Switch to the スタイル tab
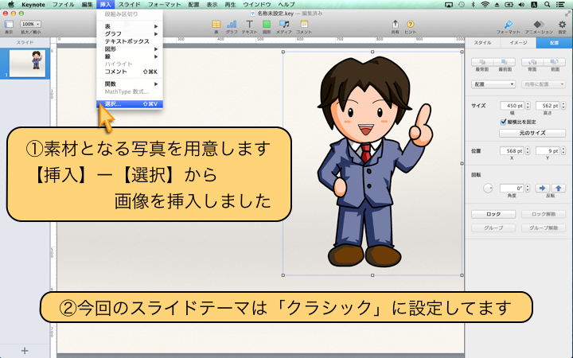 (482, 44)
